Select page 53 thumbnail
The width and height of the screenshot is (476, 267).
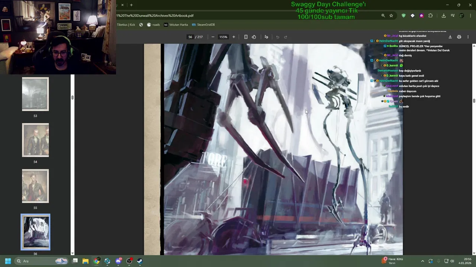pyautogui.click(x=35, y=94)
